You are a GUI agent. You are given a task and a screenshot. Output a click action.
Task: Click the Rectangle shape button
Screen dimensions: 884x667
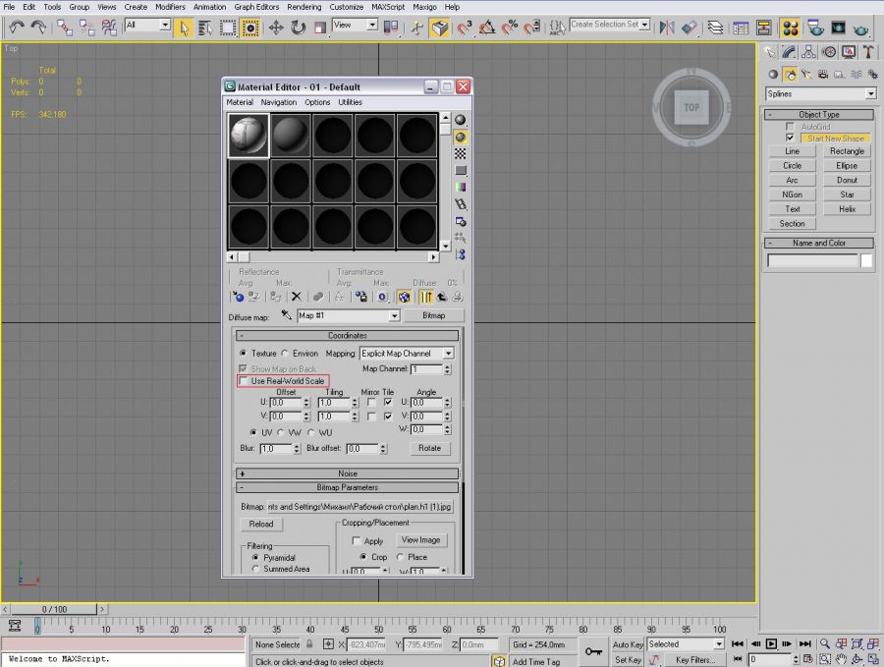point(847,151)
